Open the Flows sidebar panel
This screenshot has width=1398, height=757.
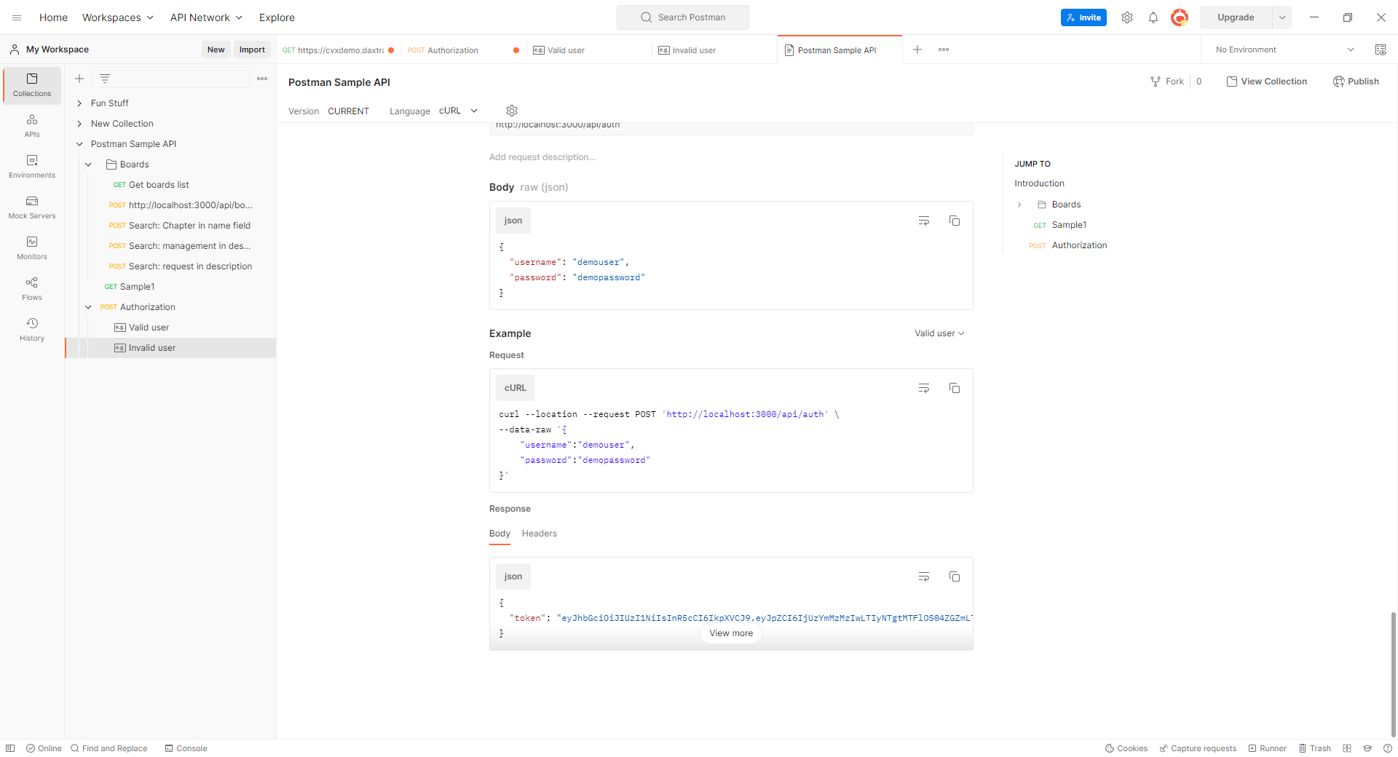click(x=32, y=289)
